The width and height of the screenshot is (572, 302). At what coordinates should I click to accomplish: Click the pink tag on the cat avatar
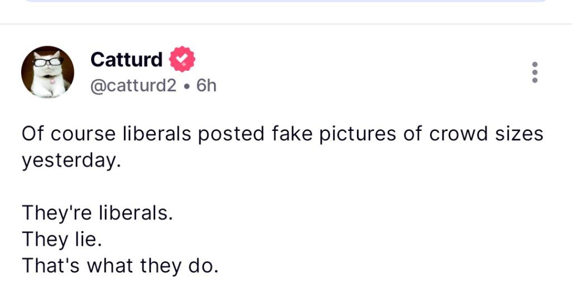[53, 81]
